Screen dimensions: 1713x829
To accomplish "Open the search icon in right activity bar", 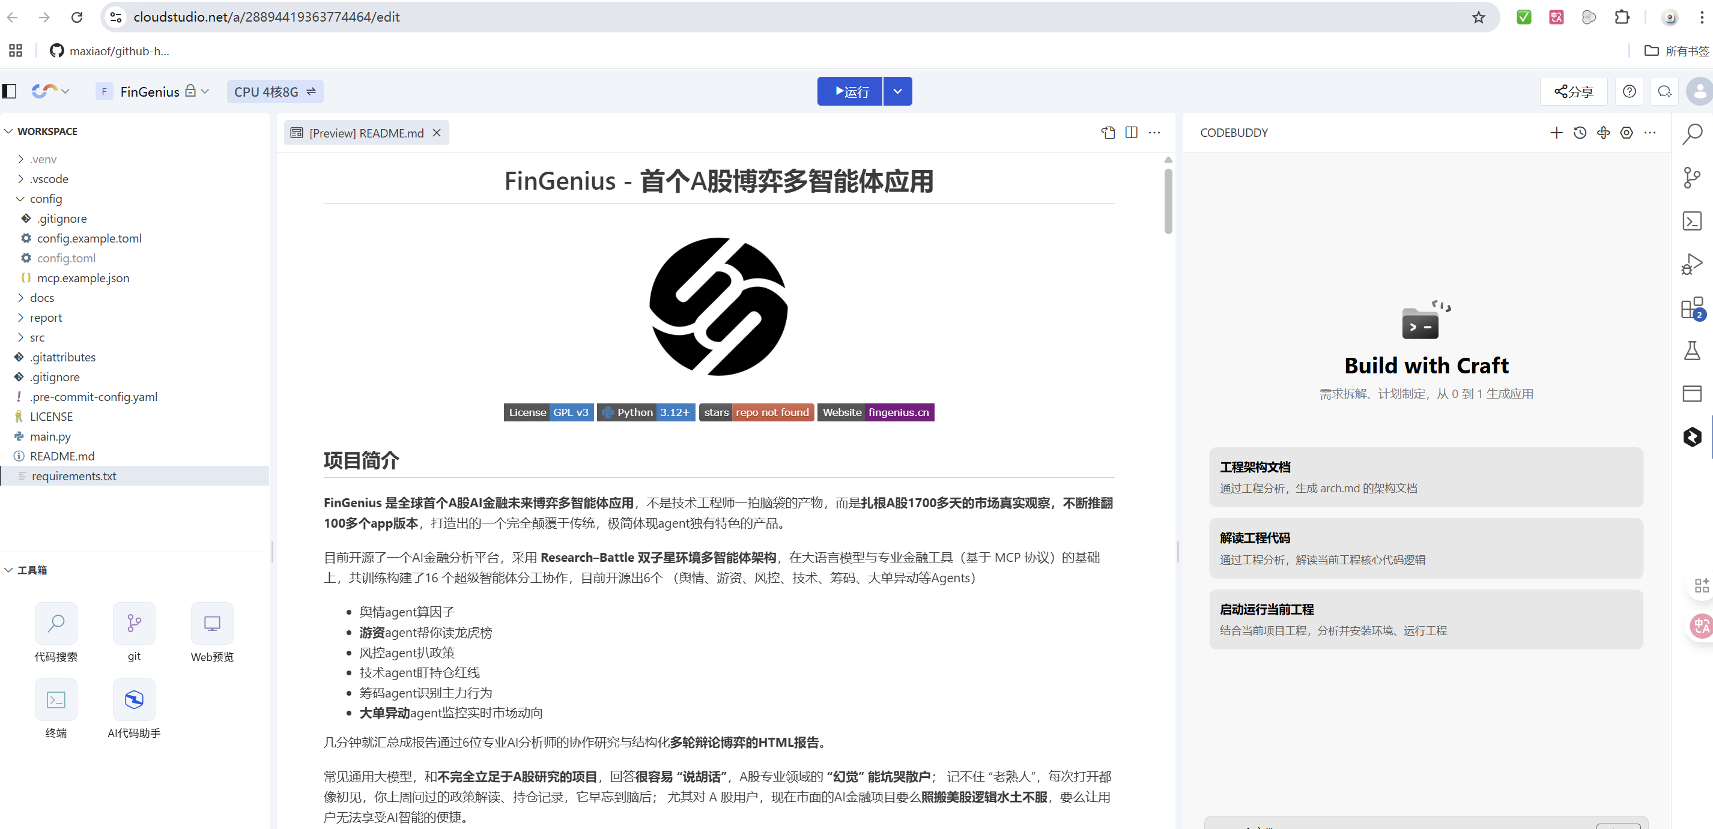I will click(1693, 134).
